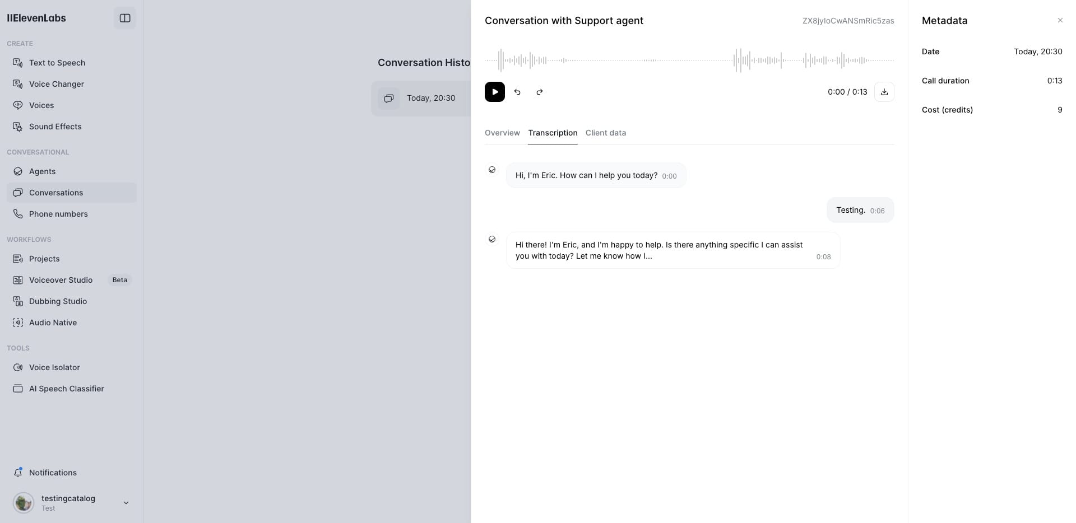Image resolution: width=1076 pixels, height=523 pixels.
Task: Go to Projects
Action: 72,259
